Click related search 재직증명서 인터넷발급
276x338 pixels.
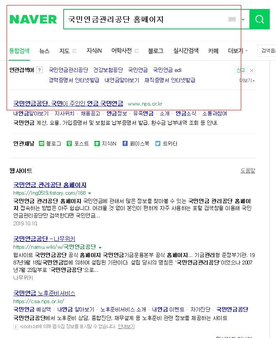tap(170, 80)
